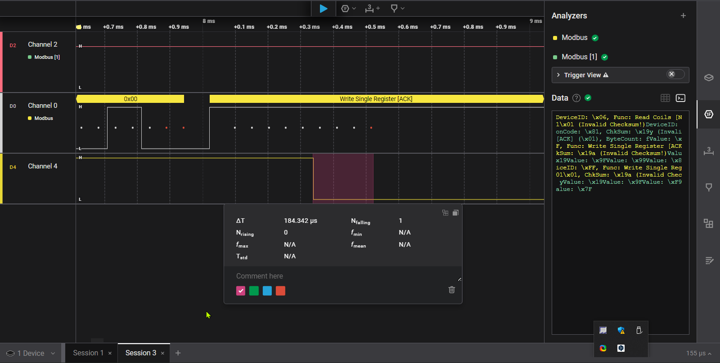Add a new session tab

click(x=178, y=353)
